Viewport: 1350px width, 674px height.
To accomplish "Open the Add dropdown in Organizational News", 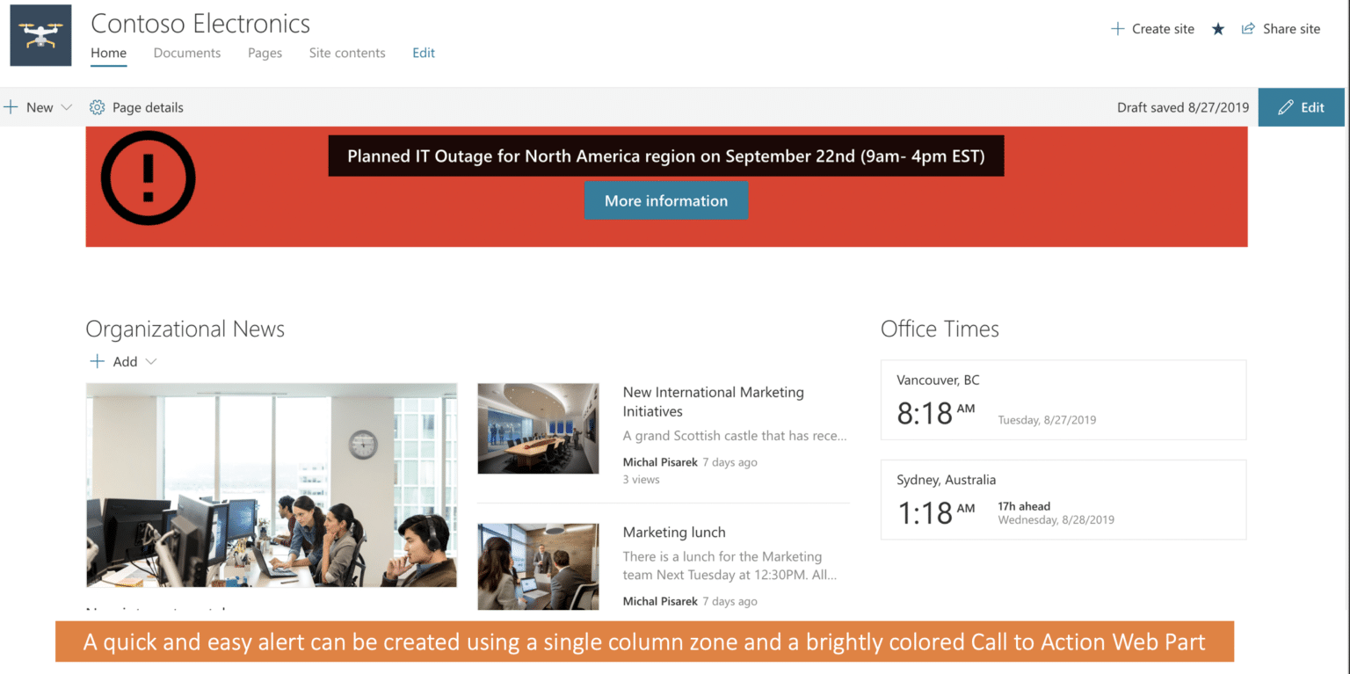I will pos(149,361).
